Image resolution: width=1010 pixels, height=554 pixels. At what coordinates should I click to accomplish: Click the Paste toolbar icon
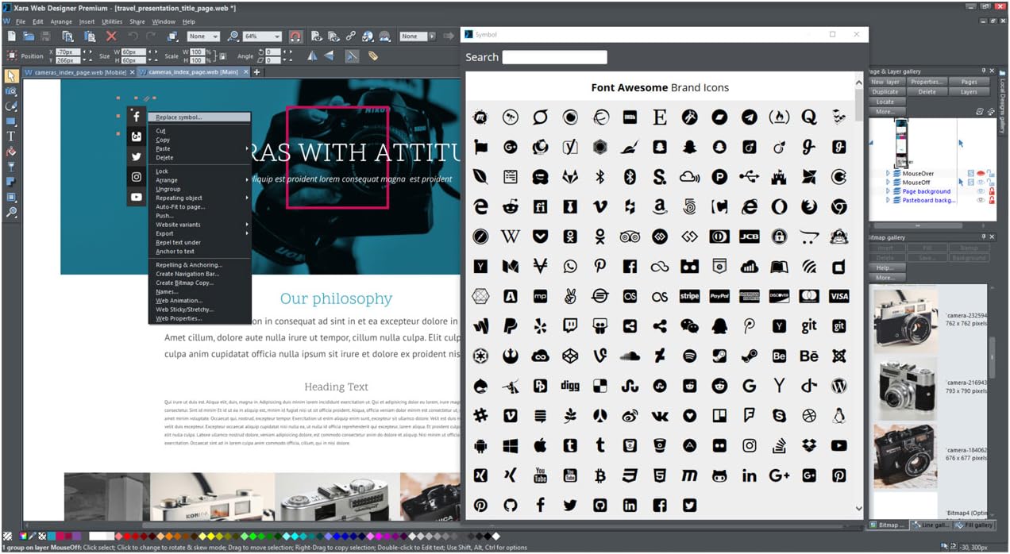90,37
